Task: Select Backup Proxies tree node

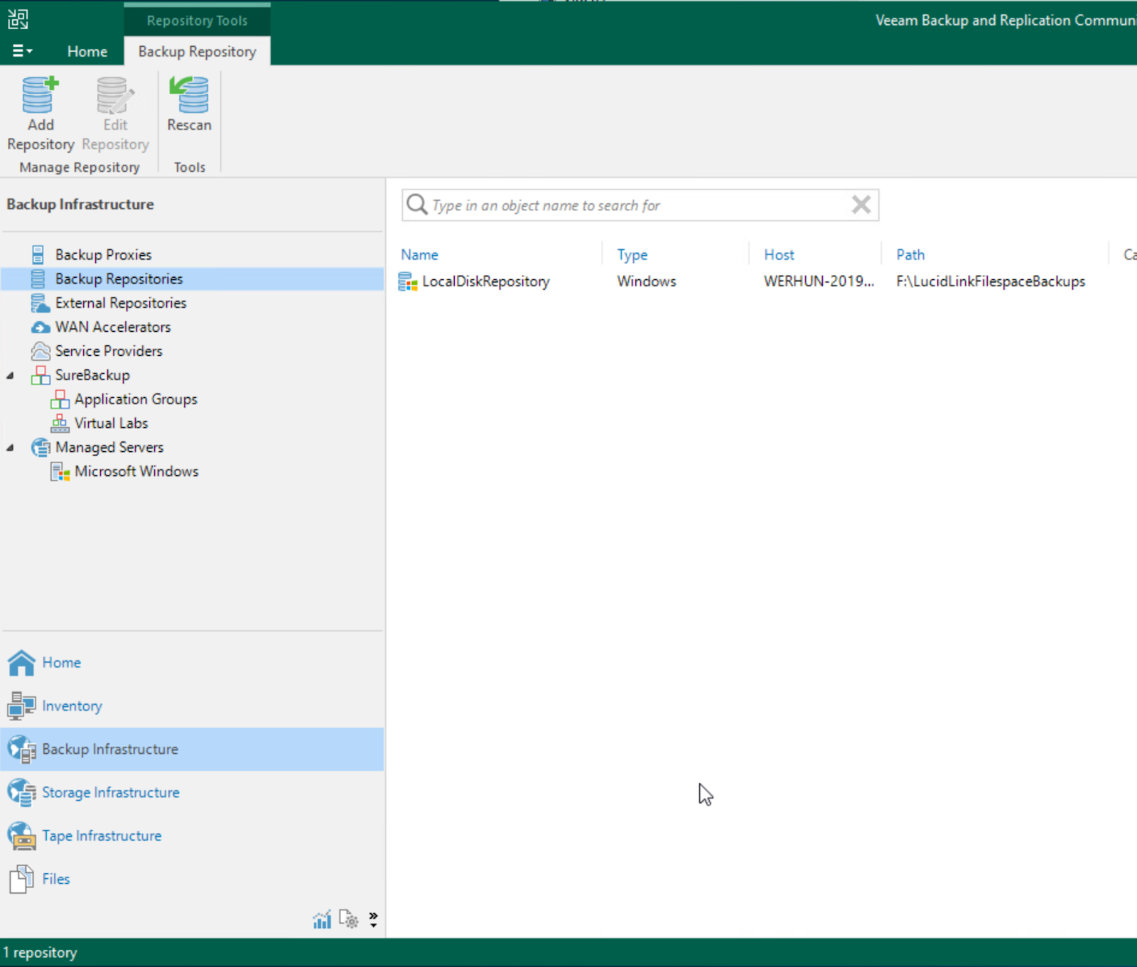Action: tap(104, 254)
